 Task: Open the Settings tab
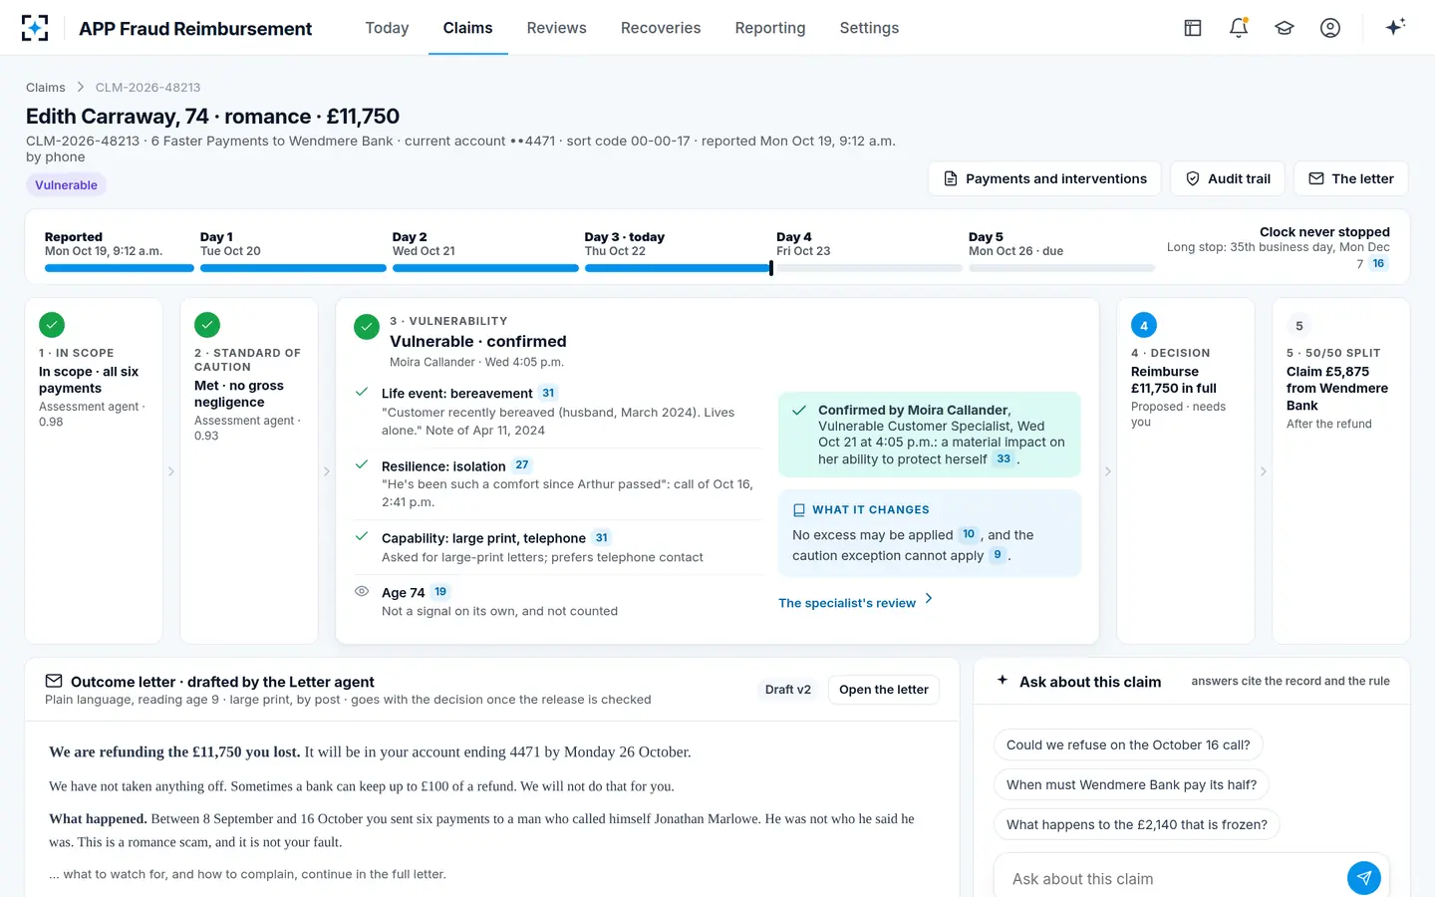point(869,28)
